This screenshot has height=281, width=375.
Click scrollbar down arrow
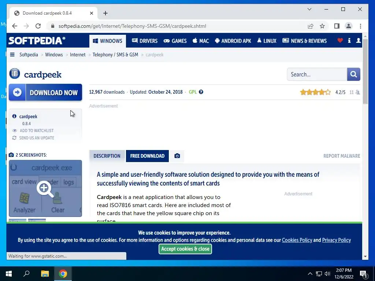tap(365, 256)
